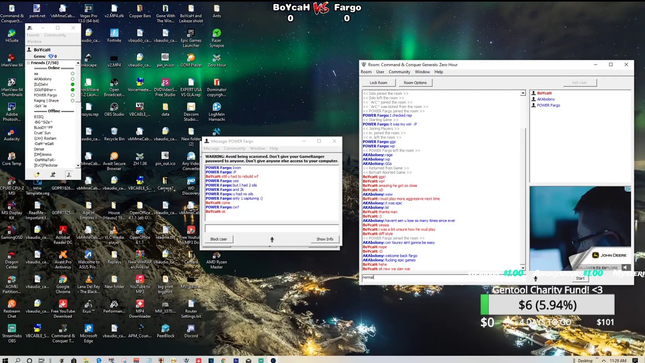Viewport: 645px width, 363px height.
Task: Open the Window menu in the room window
Action: click(422, 72)
